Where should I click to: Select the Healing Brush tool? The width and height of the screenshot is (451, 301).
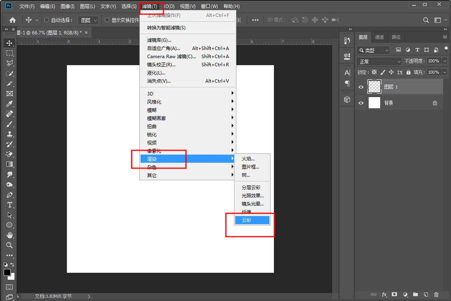(9, 114)
